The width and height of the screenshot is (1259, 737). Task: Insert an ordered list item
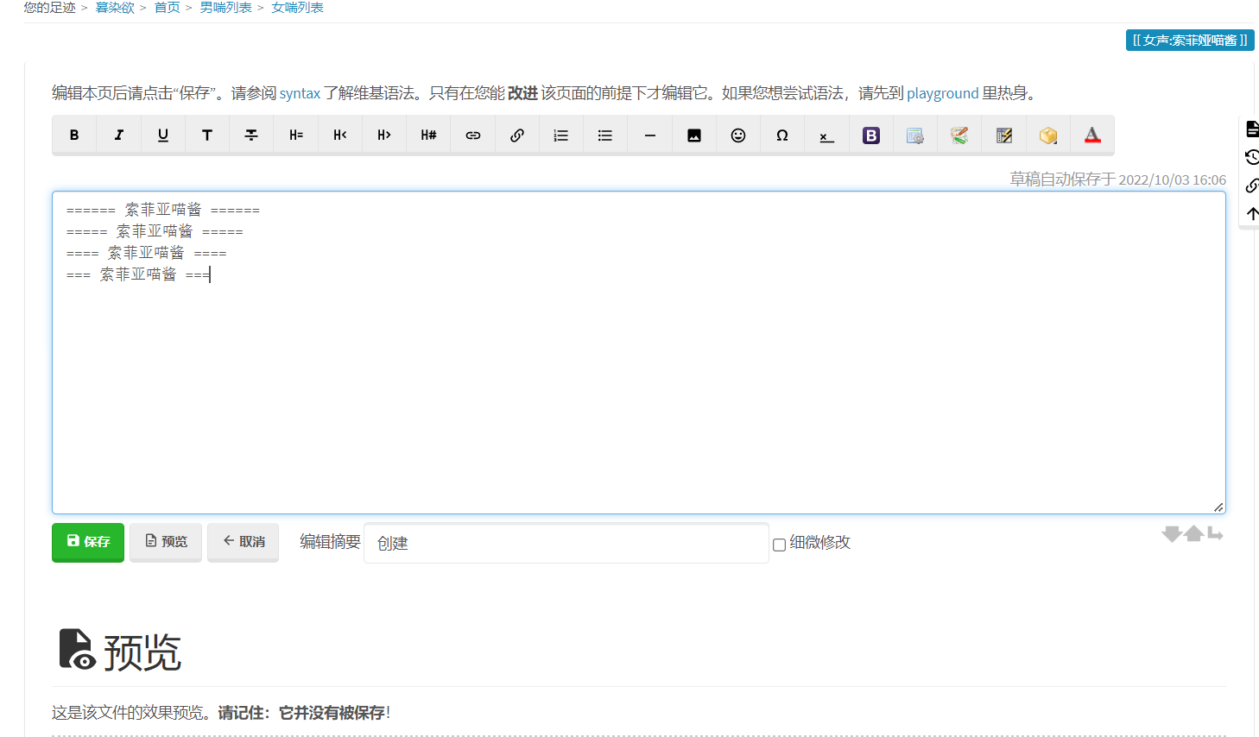coord(561,135)
